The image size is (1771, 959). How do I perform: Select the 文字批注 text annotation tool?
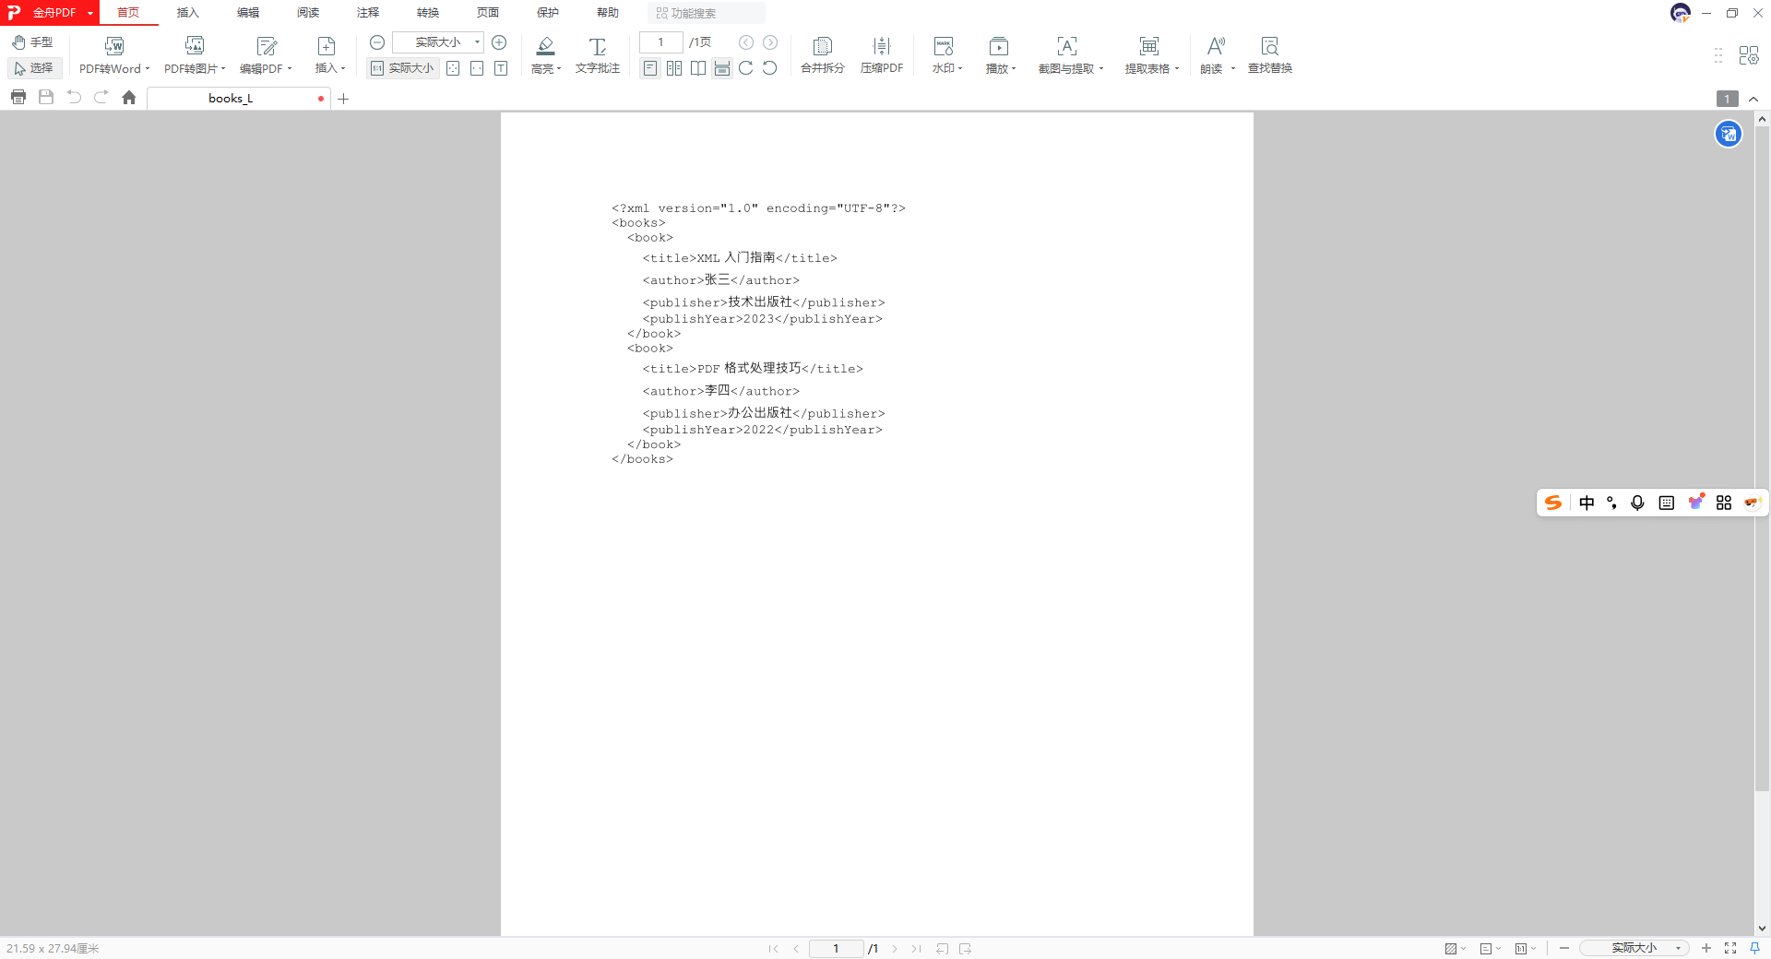tap(598, 55)
